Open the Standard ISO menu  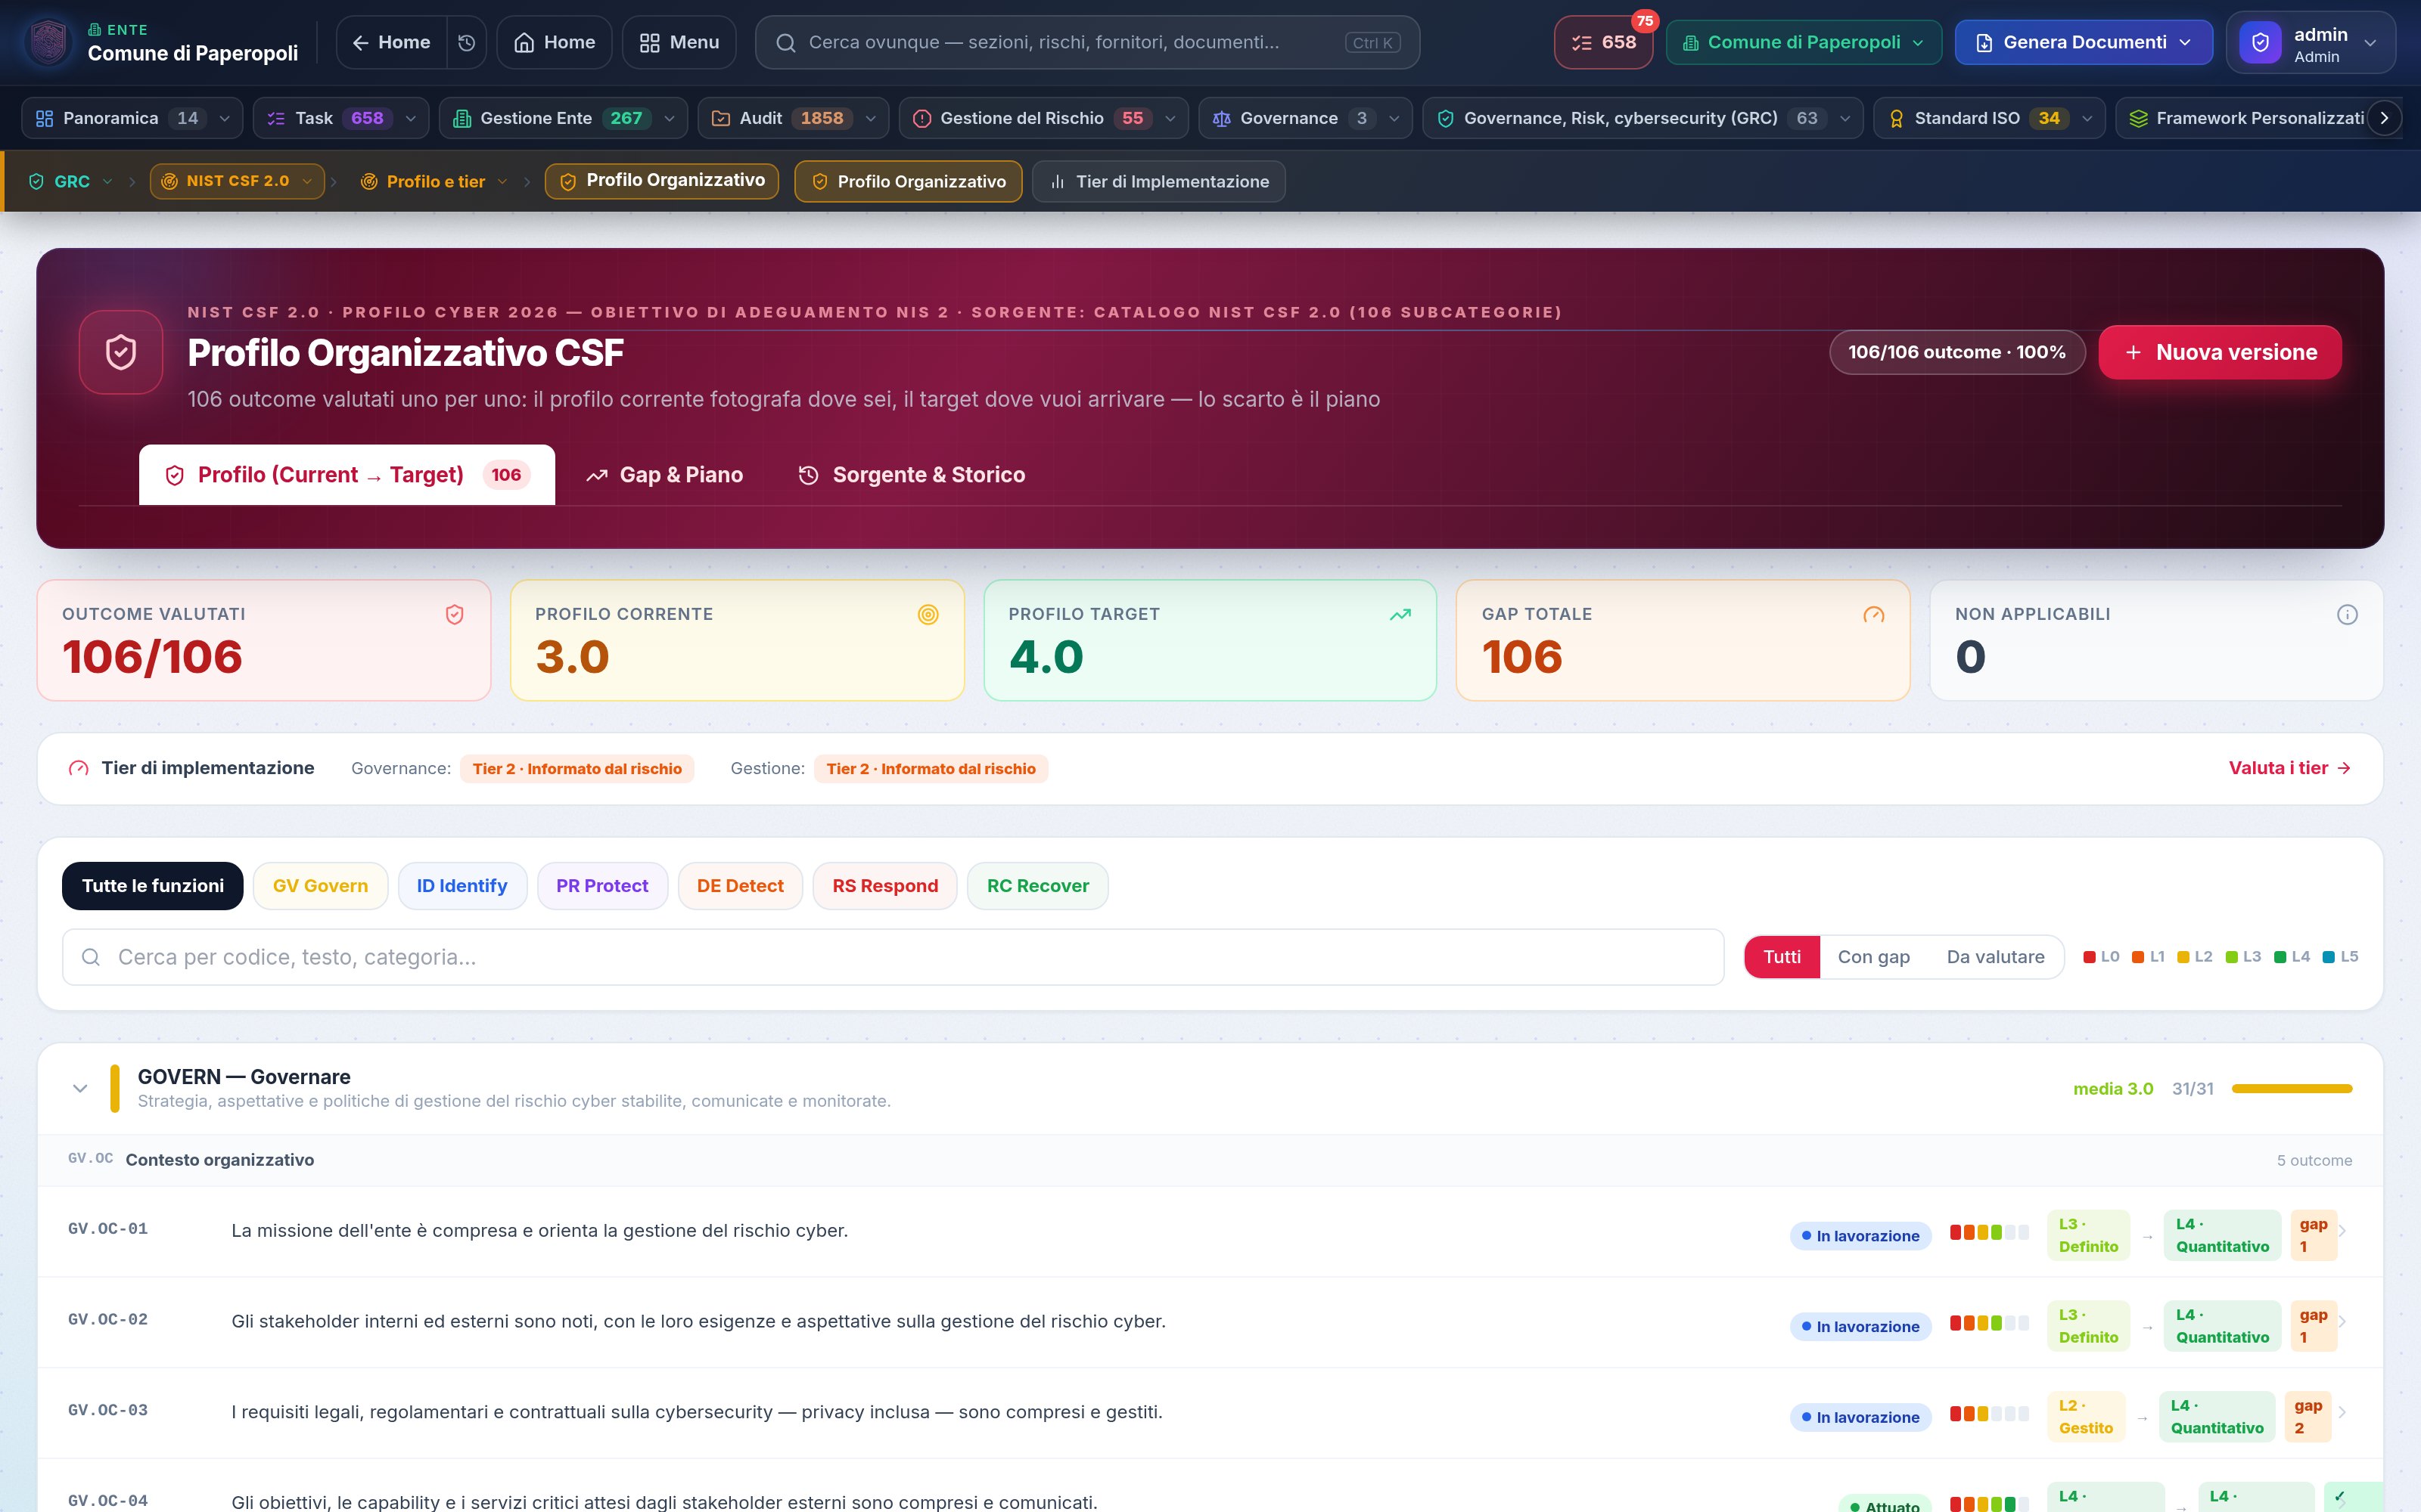(1989, 118)
